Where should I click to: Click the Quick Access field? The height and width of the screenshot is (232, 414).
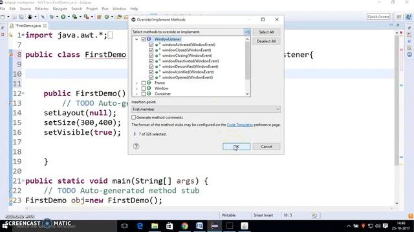[378, 17]
